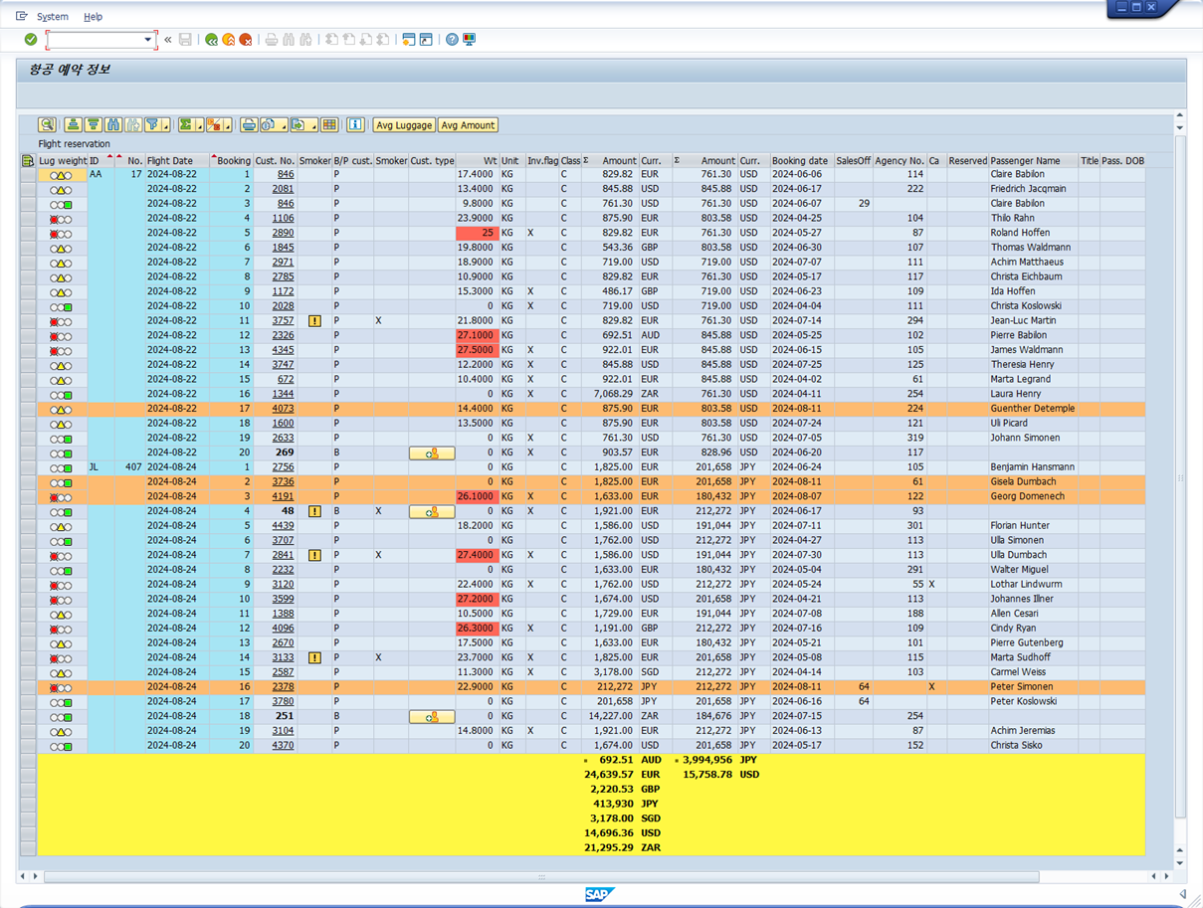Viewport: 1203px width, 908px height.
Task: Click the Sort Ascending icon
Action: tap(73, 125)
